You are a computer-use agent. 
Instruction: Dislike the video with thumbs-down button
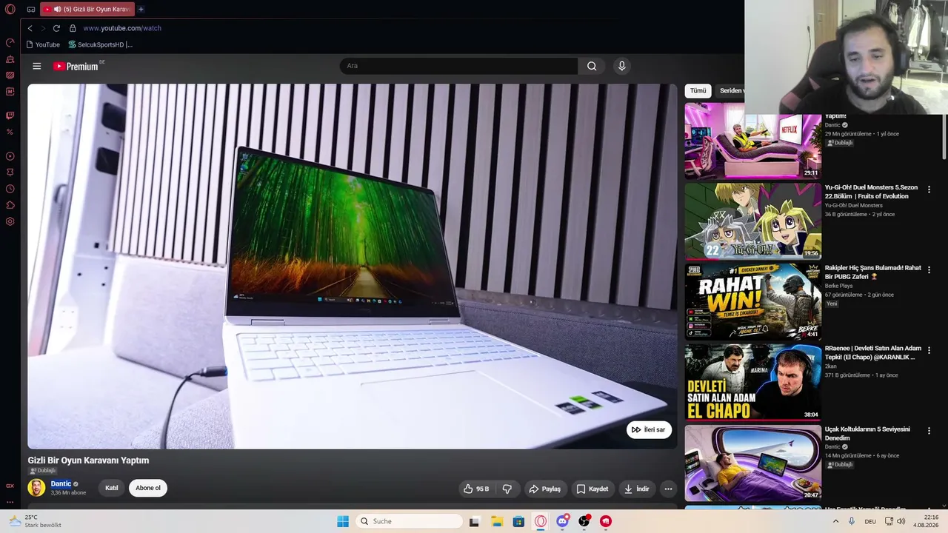507,489
